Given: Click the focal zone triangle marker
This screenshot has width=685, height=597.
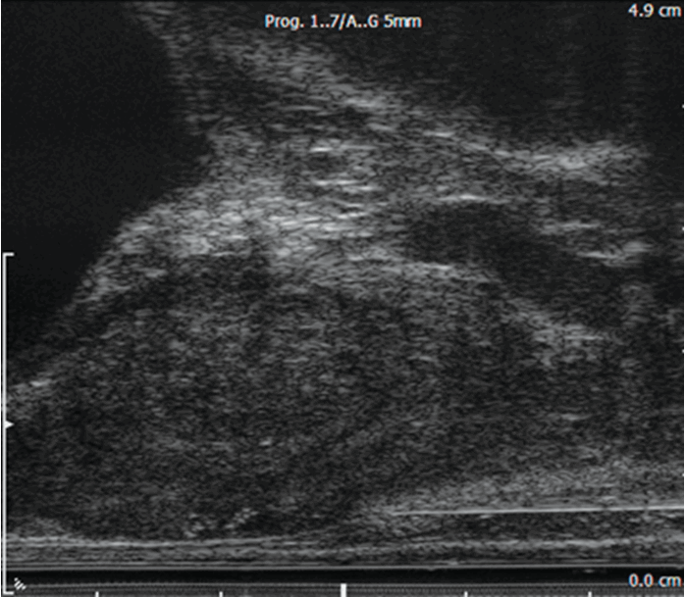Looking at the screenshot, I should 10,425.
